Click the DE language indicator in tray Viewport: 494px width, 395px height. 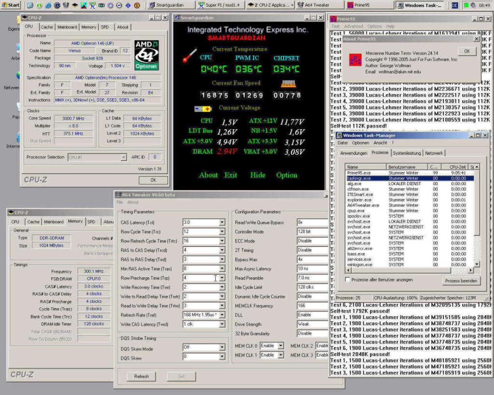(x=455, y=5)
